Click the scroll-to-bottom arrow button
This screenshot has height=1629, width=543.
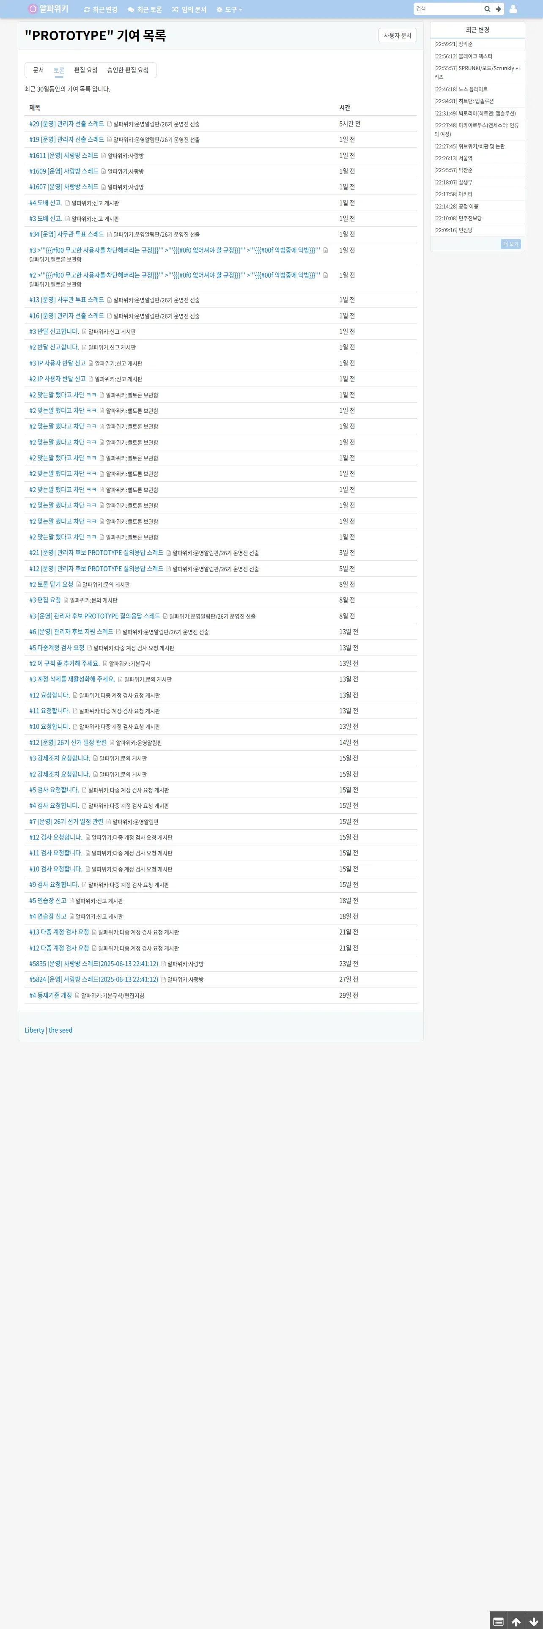(x=534, y=1621)
